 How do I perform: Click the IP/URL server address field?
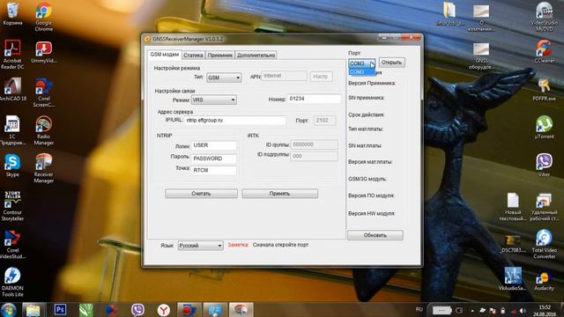pyautogui.click(x=235, y=121)
